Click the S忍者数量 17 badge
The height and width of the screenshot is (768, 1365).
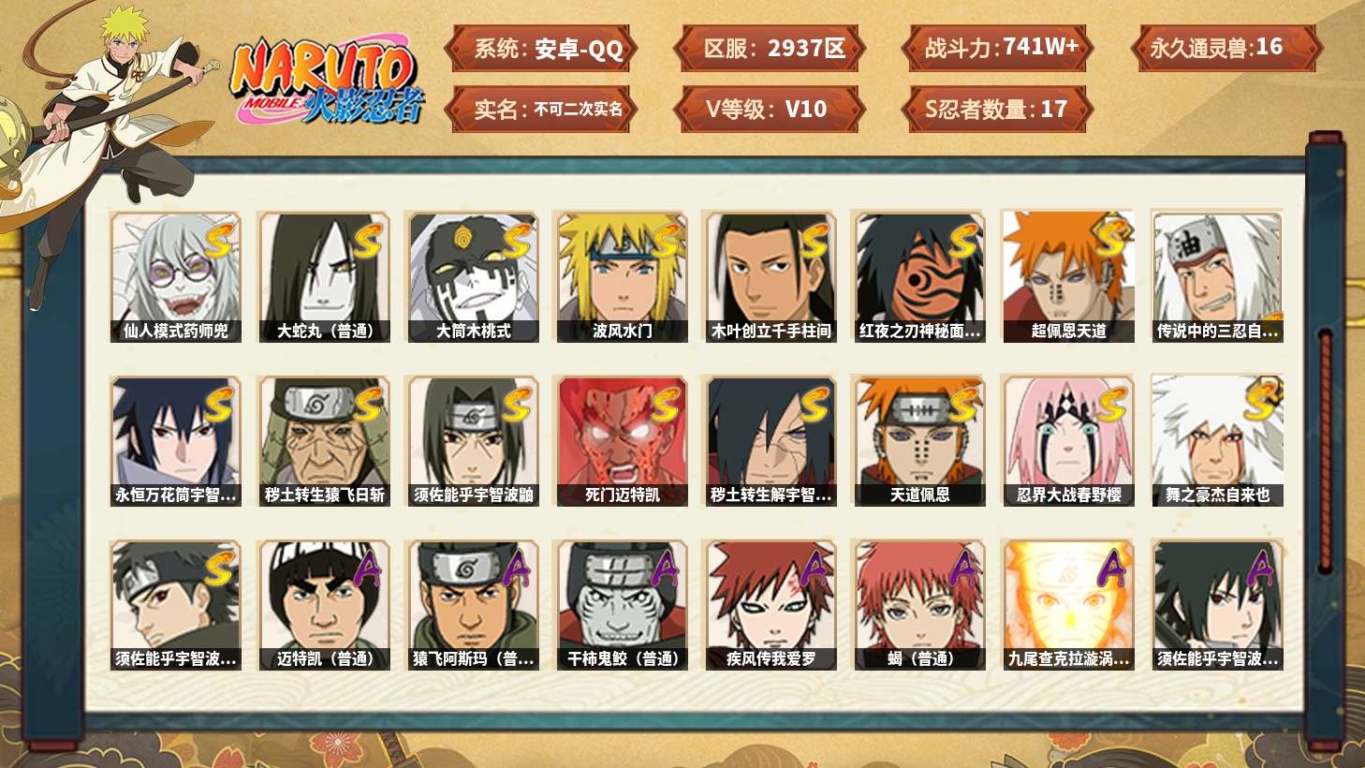point(996,110)
